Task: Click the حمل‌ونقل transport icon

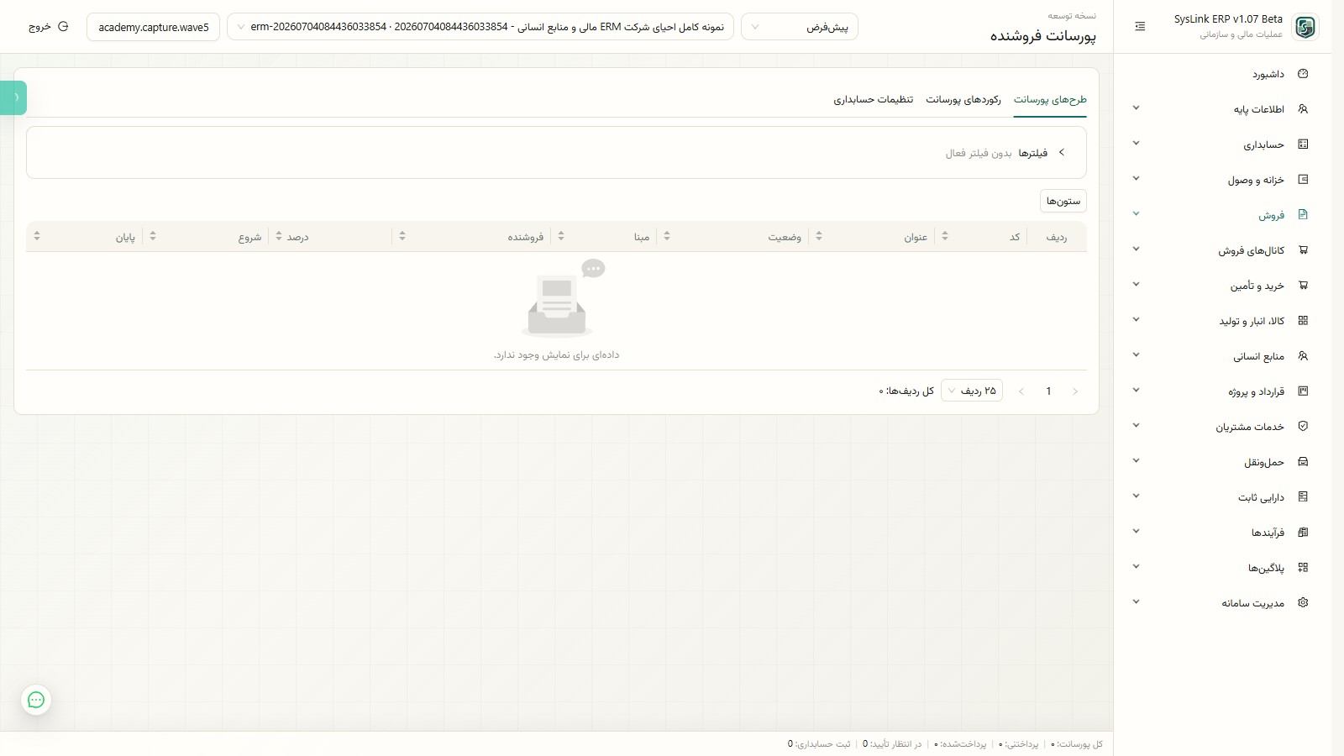Action: [x=1303, y=462]
